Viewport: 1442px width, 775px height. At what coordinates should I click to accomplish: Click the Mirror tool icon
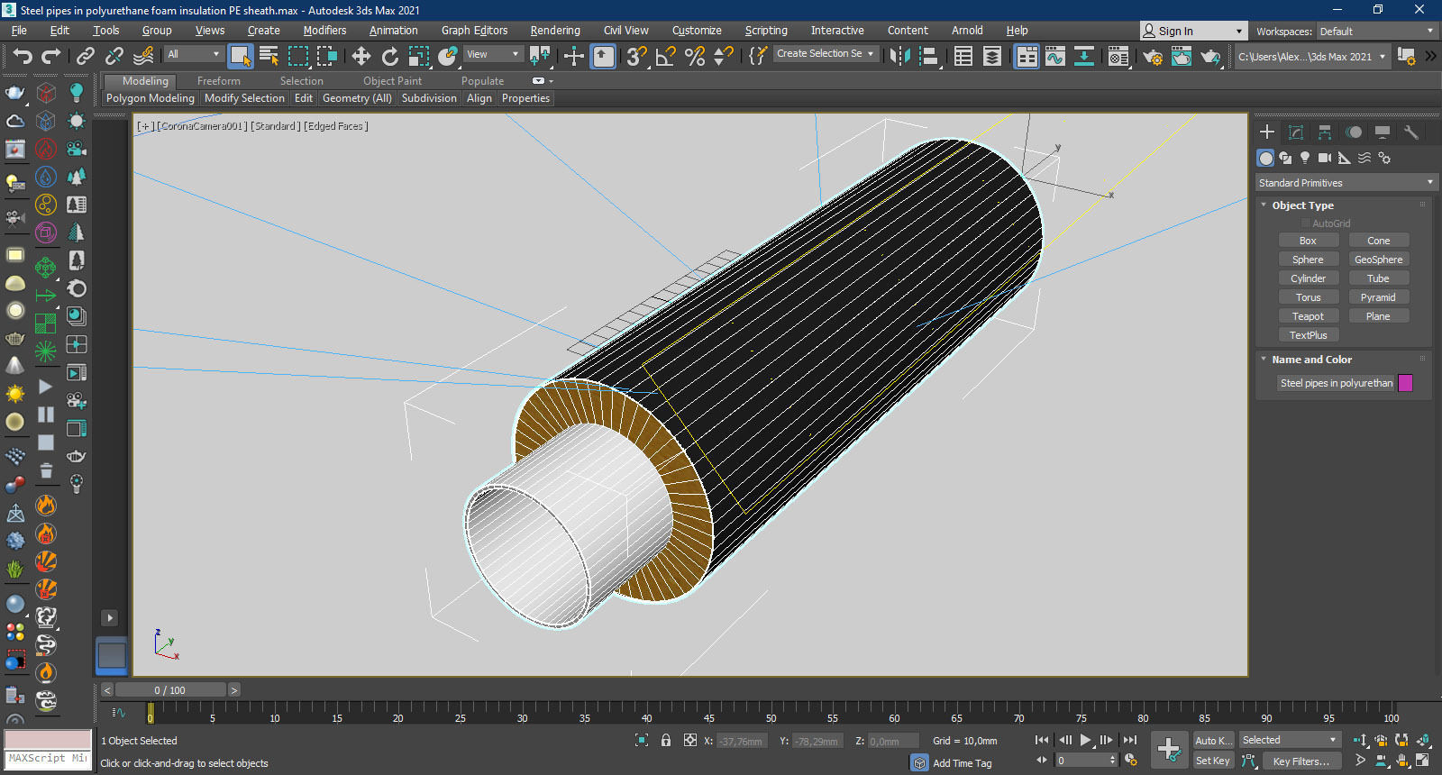tap(899, 56)
